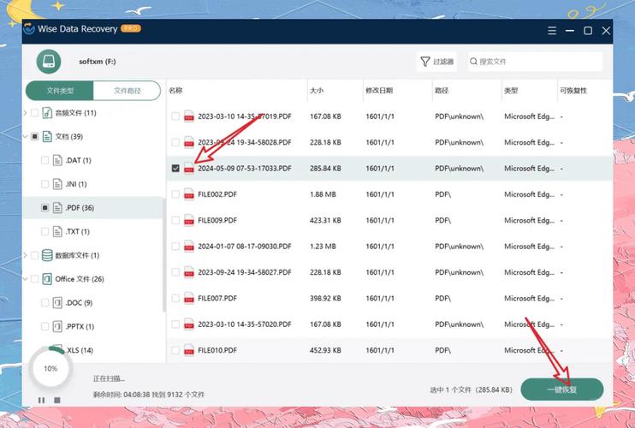
Task: Click the 10% circular scan progress indicator
Action: click(x=50, y=368)
